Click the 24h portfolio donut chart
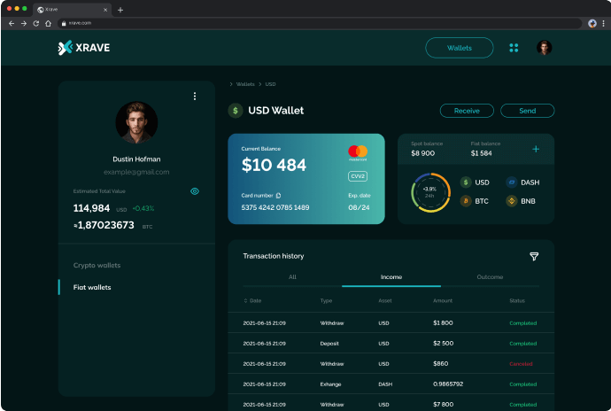This screenshot has height=411, width=611. (430, 192)
